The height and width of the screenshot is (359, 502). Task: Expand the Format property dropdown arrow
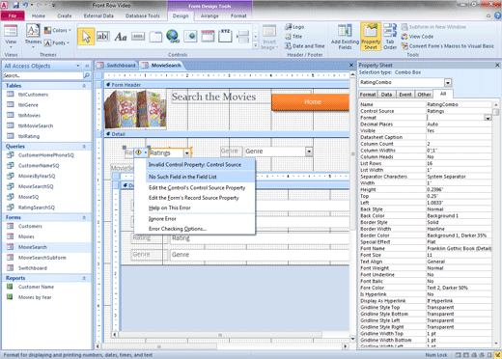click(x=488, y=118)
